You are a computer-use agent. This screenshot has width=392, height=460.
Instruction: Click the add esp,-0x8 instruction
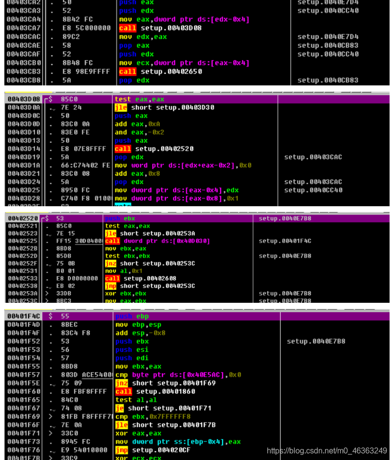click(140, 333)
